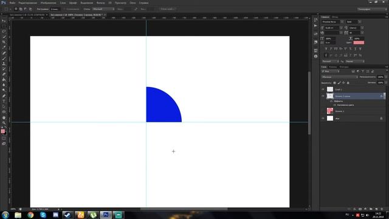Toggle lock all padlock icon
This screenshot has width=389, height=219.
[x=348, y=83]
